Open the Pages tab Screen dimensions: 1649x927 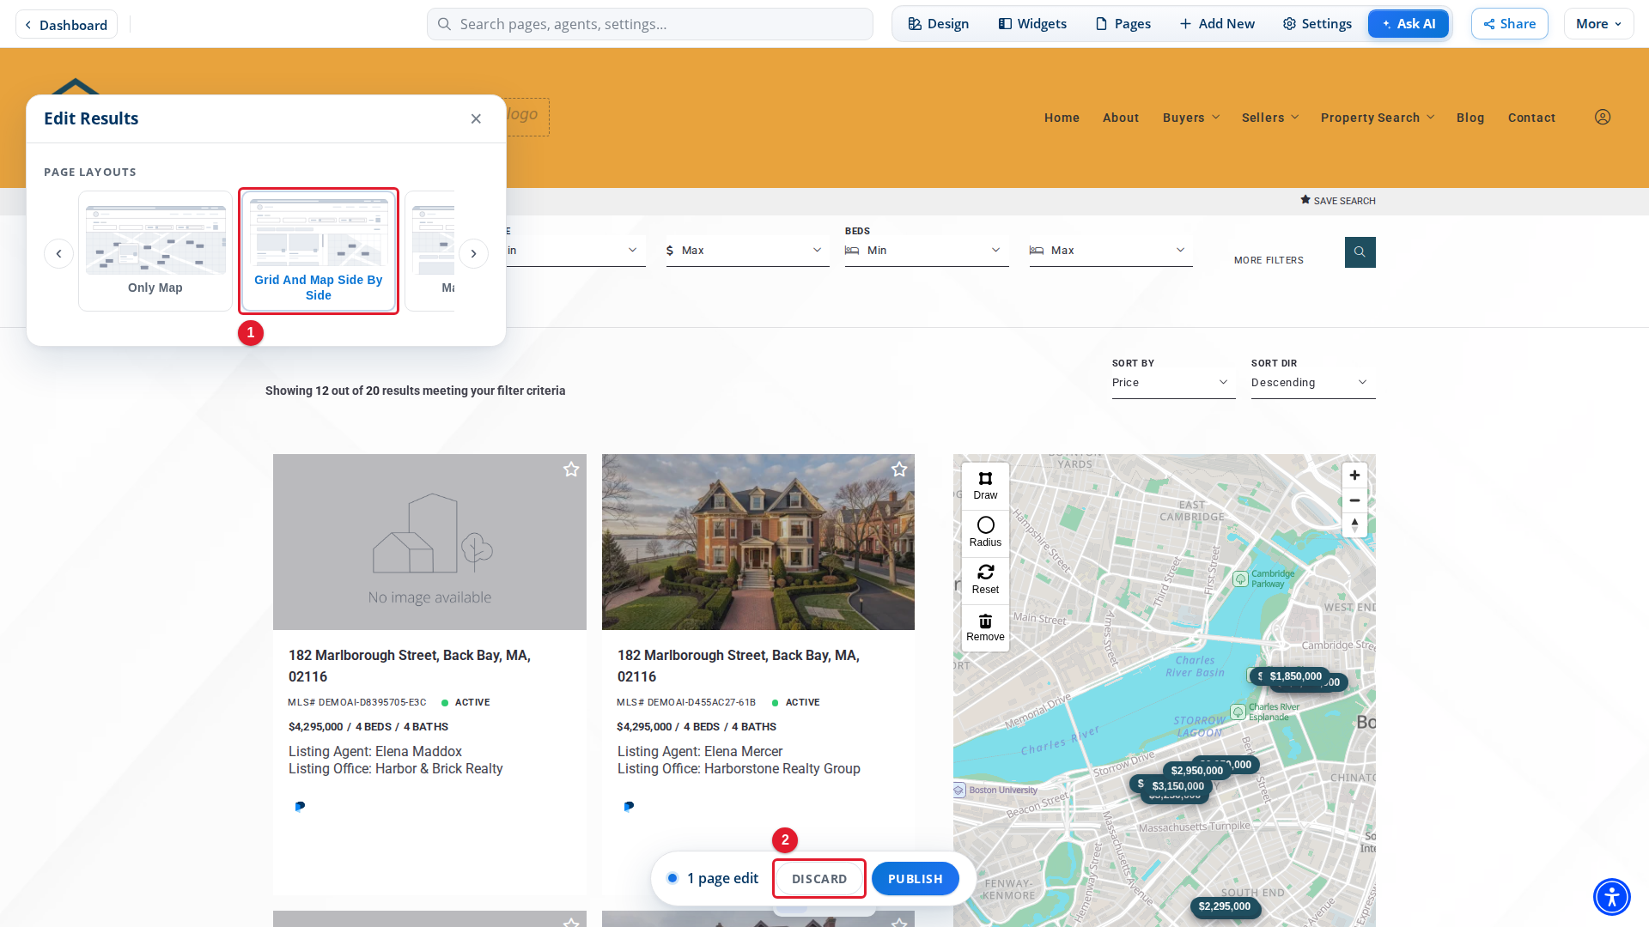tap(1123, 24)
